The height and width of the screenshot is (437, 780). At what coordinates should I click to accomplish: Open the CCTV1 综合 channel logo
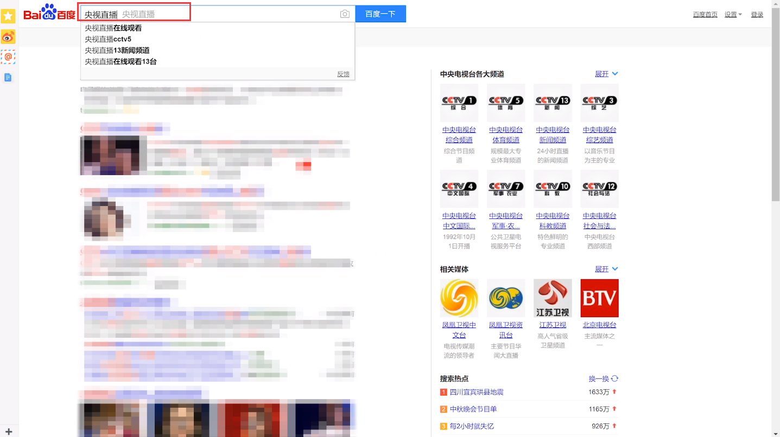[459, 102]
